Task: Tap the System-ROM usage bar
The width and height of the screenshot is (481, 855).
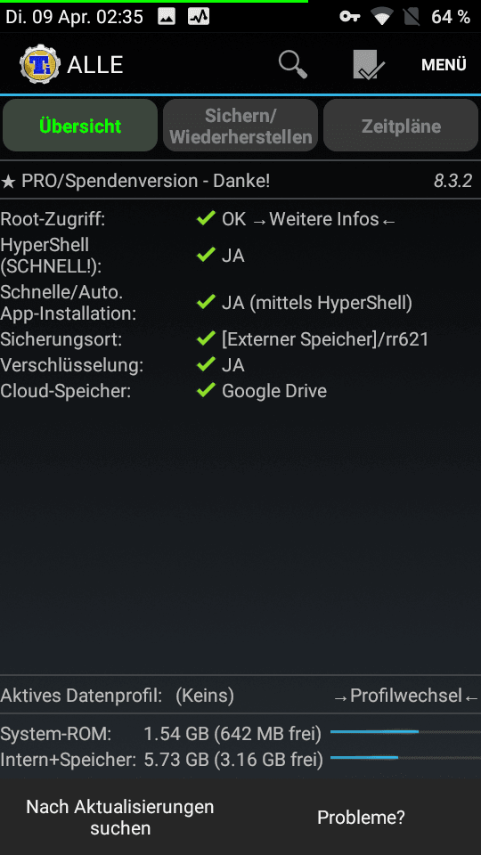Action: pyautogui.click(x=404, y=732)
